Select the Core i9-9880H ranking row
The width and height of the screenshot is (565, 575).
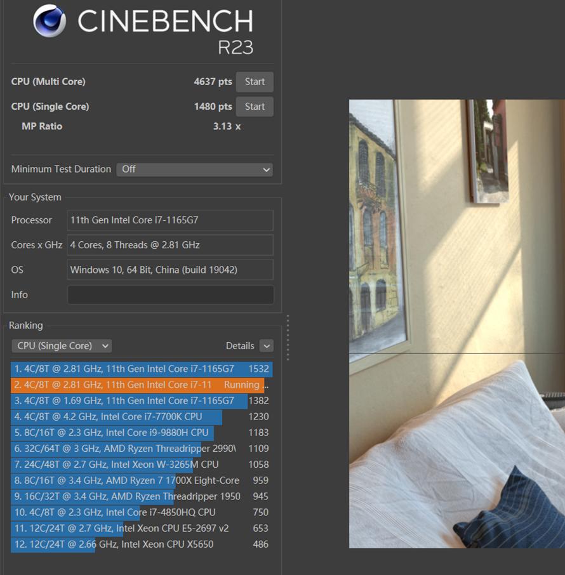pos(142,433)
